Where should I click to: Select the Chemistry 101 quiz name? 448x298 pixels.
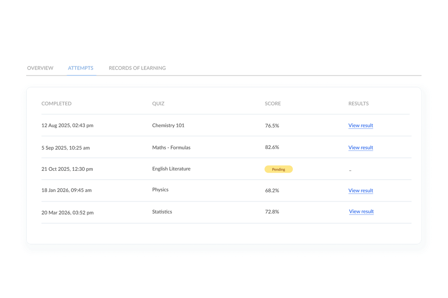tap(168, 125)
